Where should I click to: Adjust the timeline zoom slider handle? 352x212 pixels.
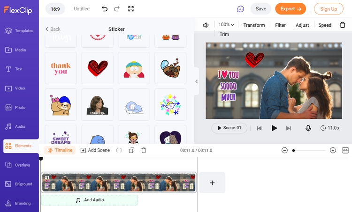pos(293,150)
